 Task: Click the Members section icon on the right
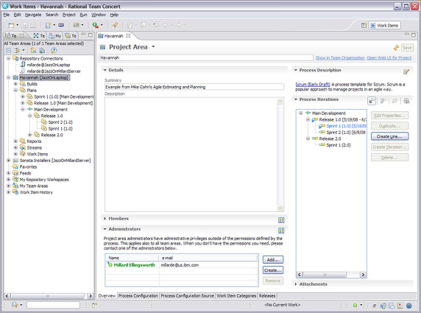click(281, 220)
